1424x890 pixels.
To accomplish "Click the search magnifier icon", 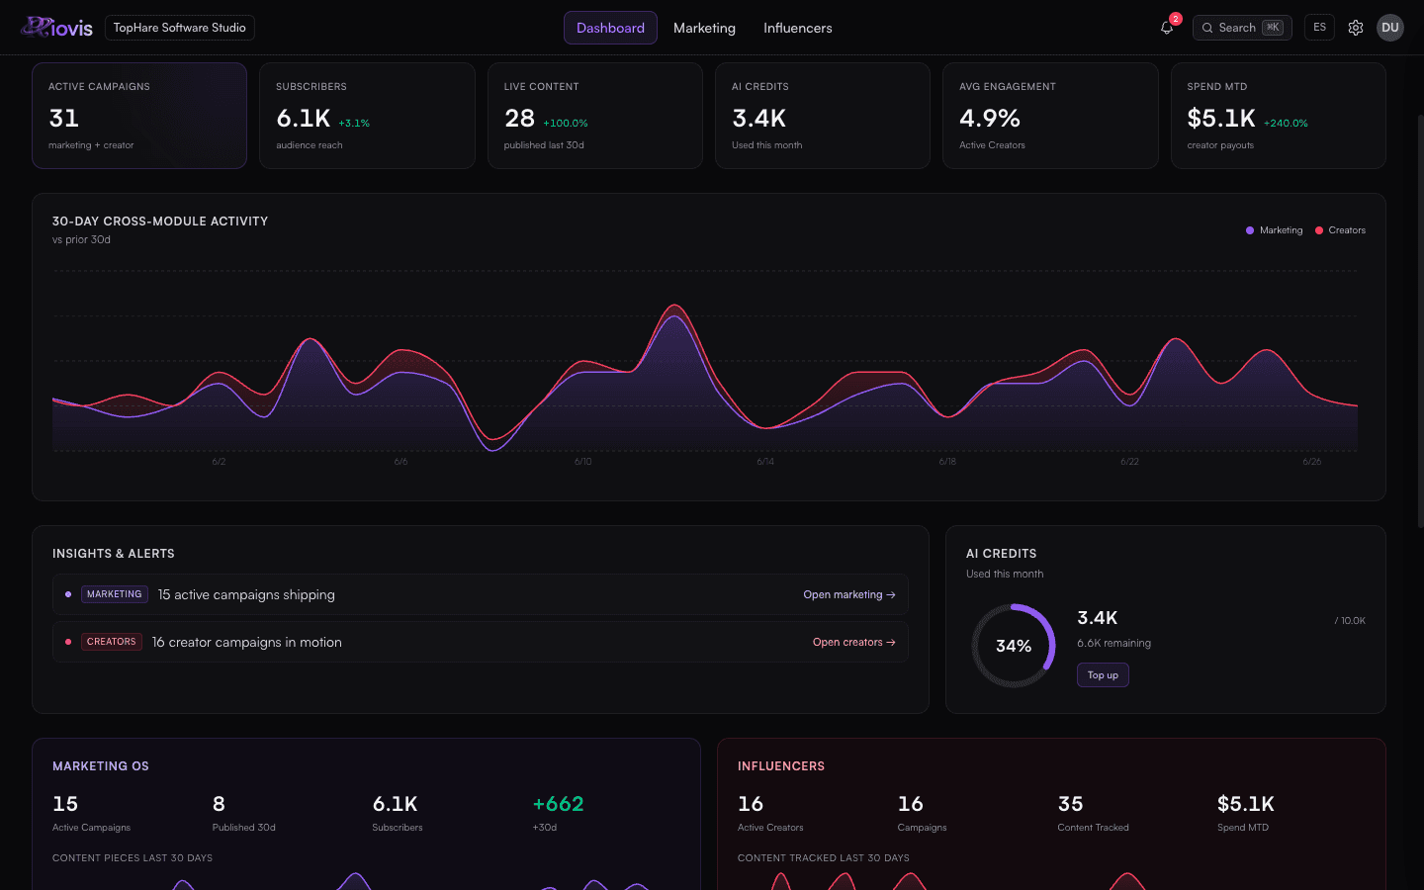I will tap(1207, 28).
